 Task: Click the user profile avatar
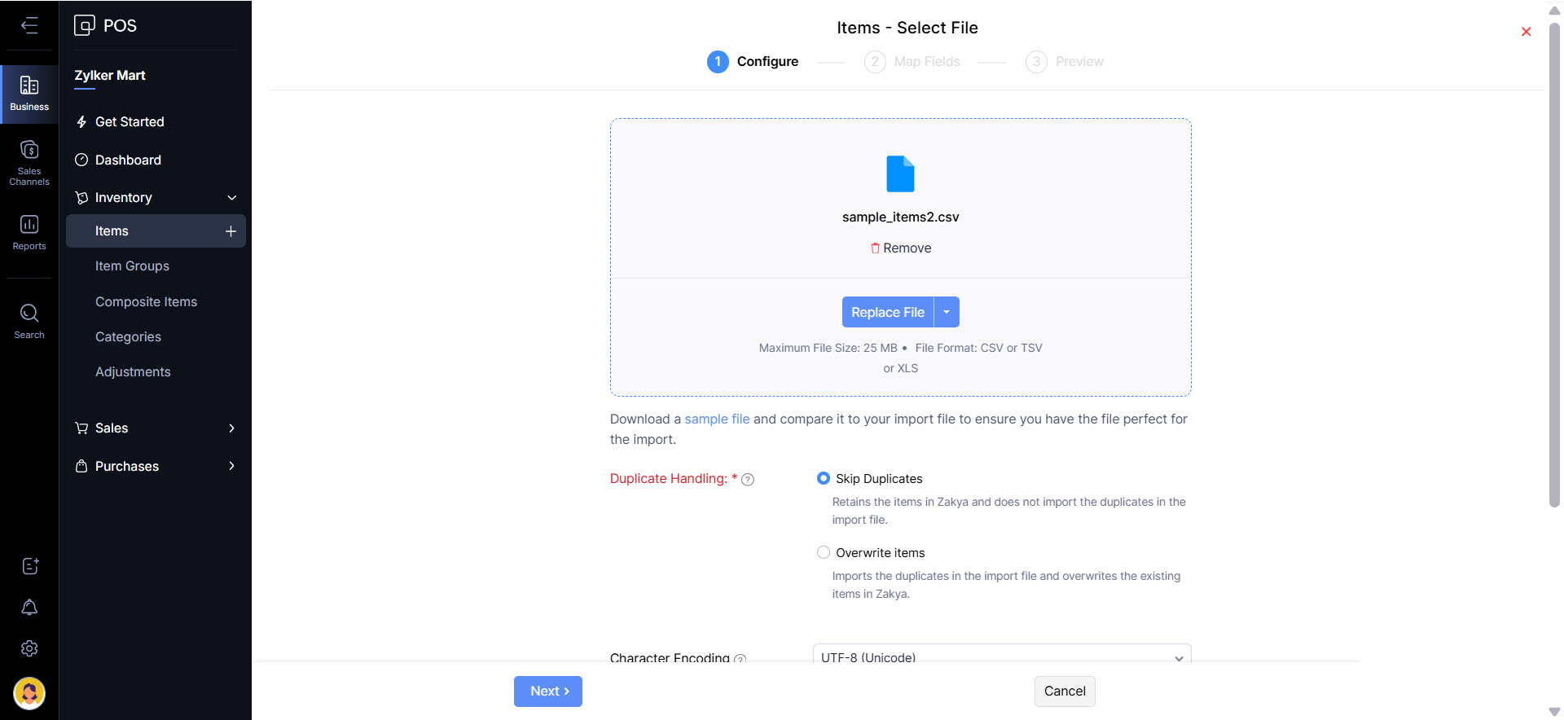click(x=29, y=693)
